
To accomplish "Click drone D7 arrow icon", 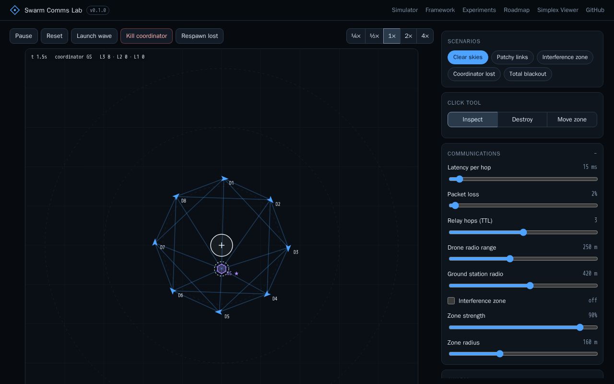I will pos(155,243).
